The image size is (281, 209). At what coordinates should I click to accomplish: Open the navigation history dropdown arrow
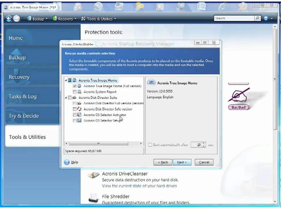[22, 18]
